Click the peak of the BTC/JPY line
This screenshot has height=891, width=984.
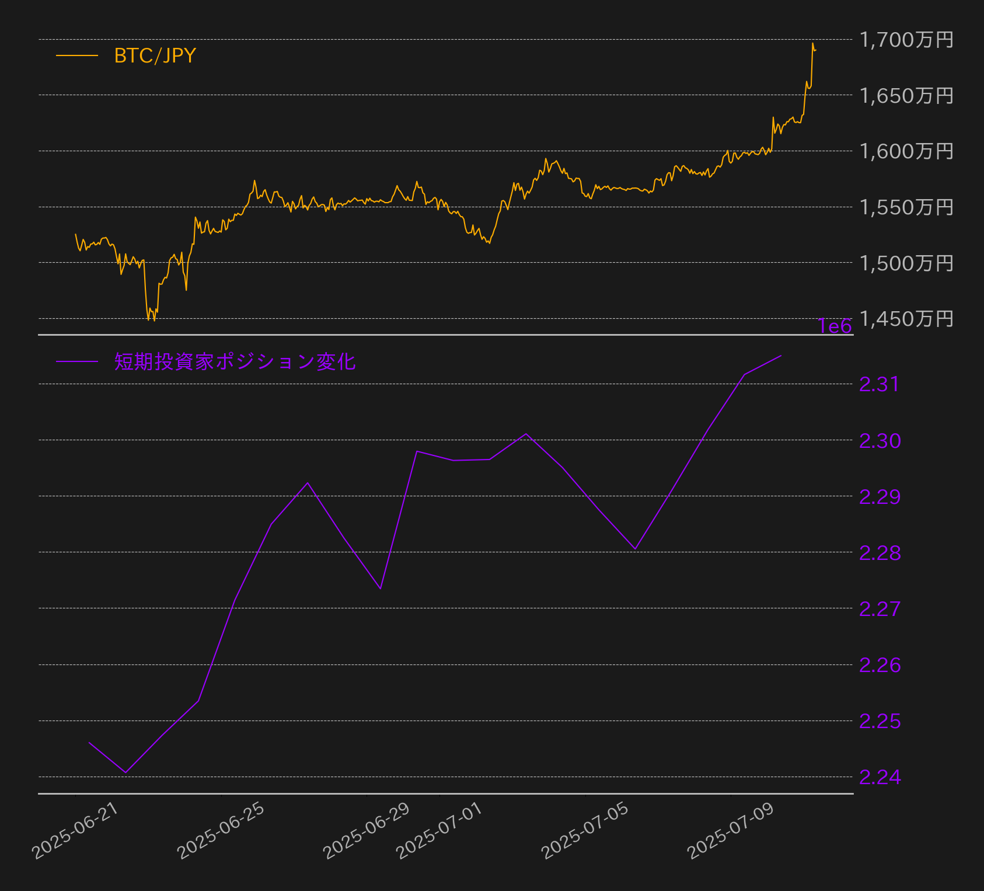click(814, 43)
